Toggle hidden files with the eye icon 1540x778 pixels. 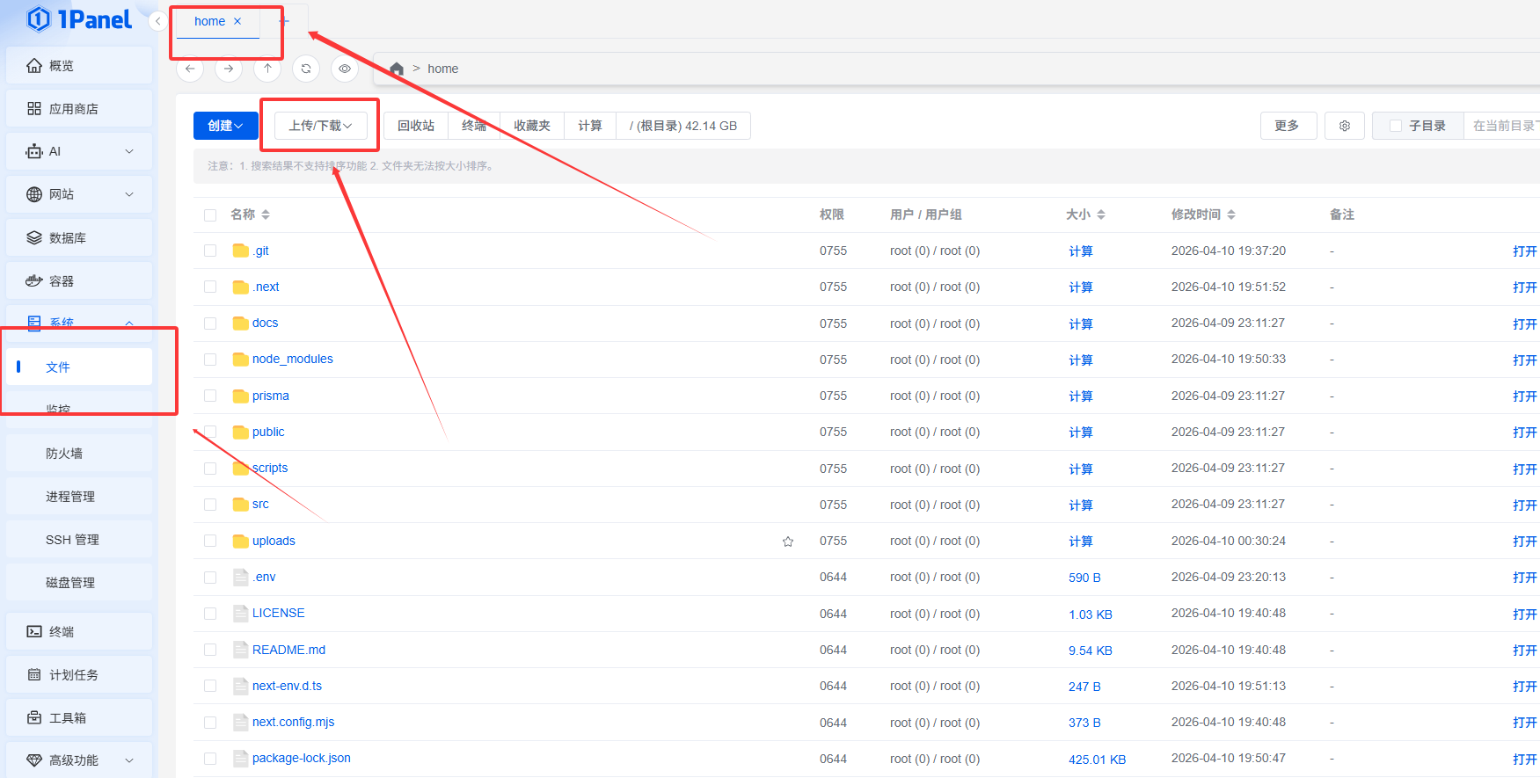(345, 69)
